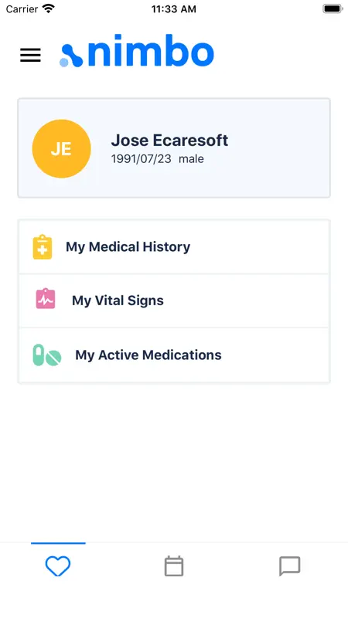
Task: Tap the battery indicator icon
Action: 333,8
